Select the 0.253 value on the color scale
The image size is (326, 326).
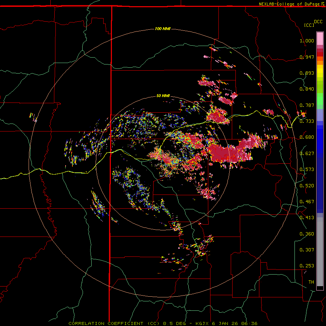[x=307, y=266]
